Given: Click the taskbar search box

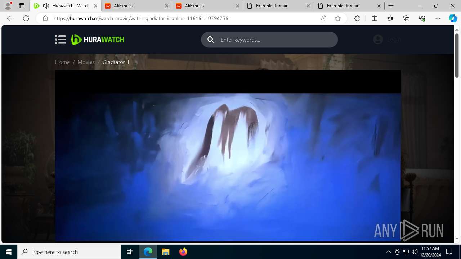Looking at the screenshot, I should (69, 252).
